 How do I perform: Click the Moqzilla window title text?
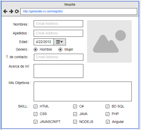[x=70, y=5]
